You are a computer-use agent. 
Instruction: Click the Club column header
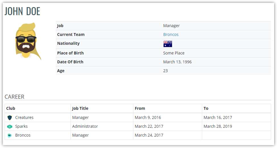pyautogui.click(x=11, y=108)
